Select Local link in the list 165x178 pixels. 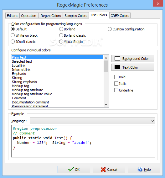click(x=57, y=65)
